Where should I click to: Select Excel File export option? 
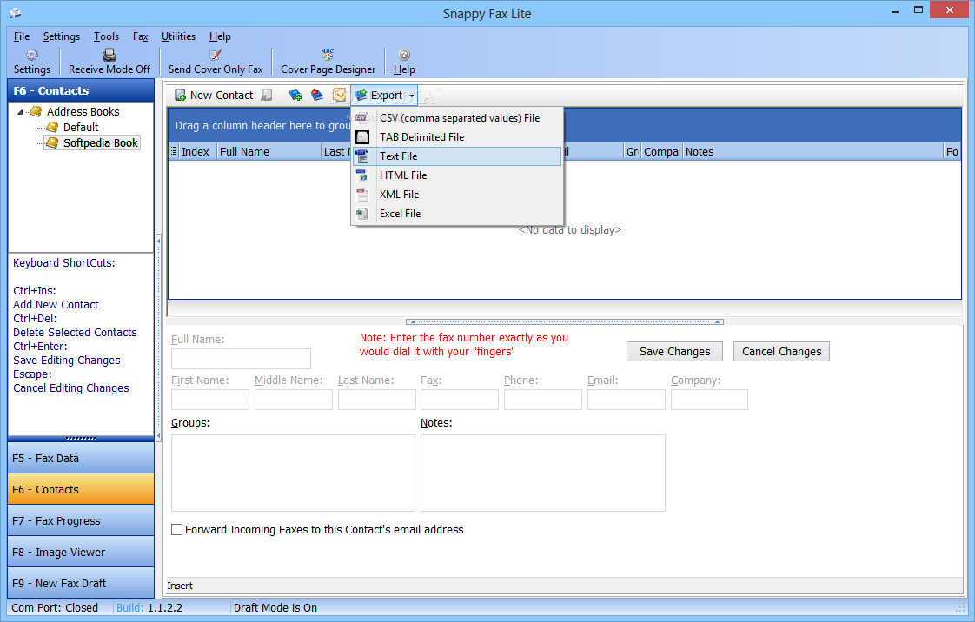[458, 214]
